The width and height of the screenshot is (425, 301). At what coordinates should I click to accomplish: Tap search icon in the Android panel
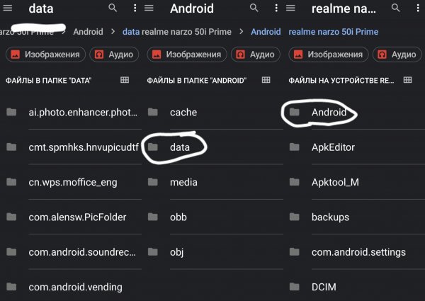(254, 8)
